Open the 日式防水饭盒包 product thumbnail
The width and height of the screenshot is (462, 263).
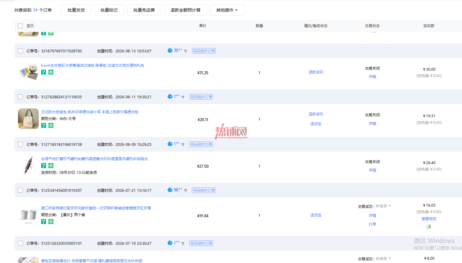point(28,119)
